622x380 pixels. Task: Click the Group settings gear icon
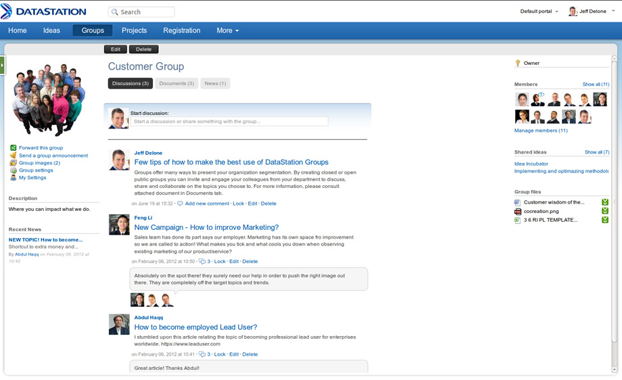click(x=13, y=170)
